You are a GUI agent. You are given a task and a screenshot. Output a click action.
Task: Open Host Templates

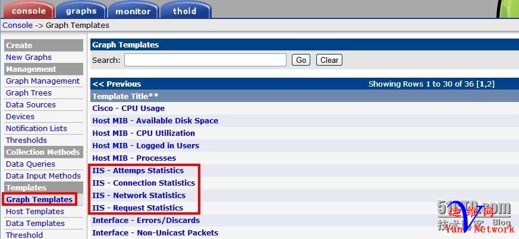point(35,211)
